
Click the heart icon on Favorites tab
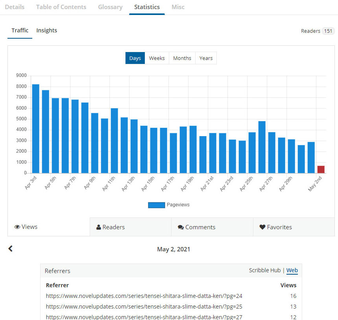[262, 227]
